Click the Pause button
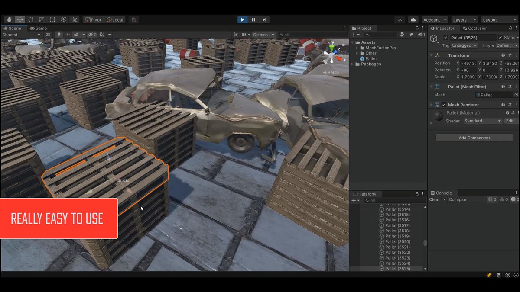 (253, 20)
